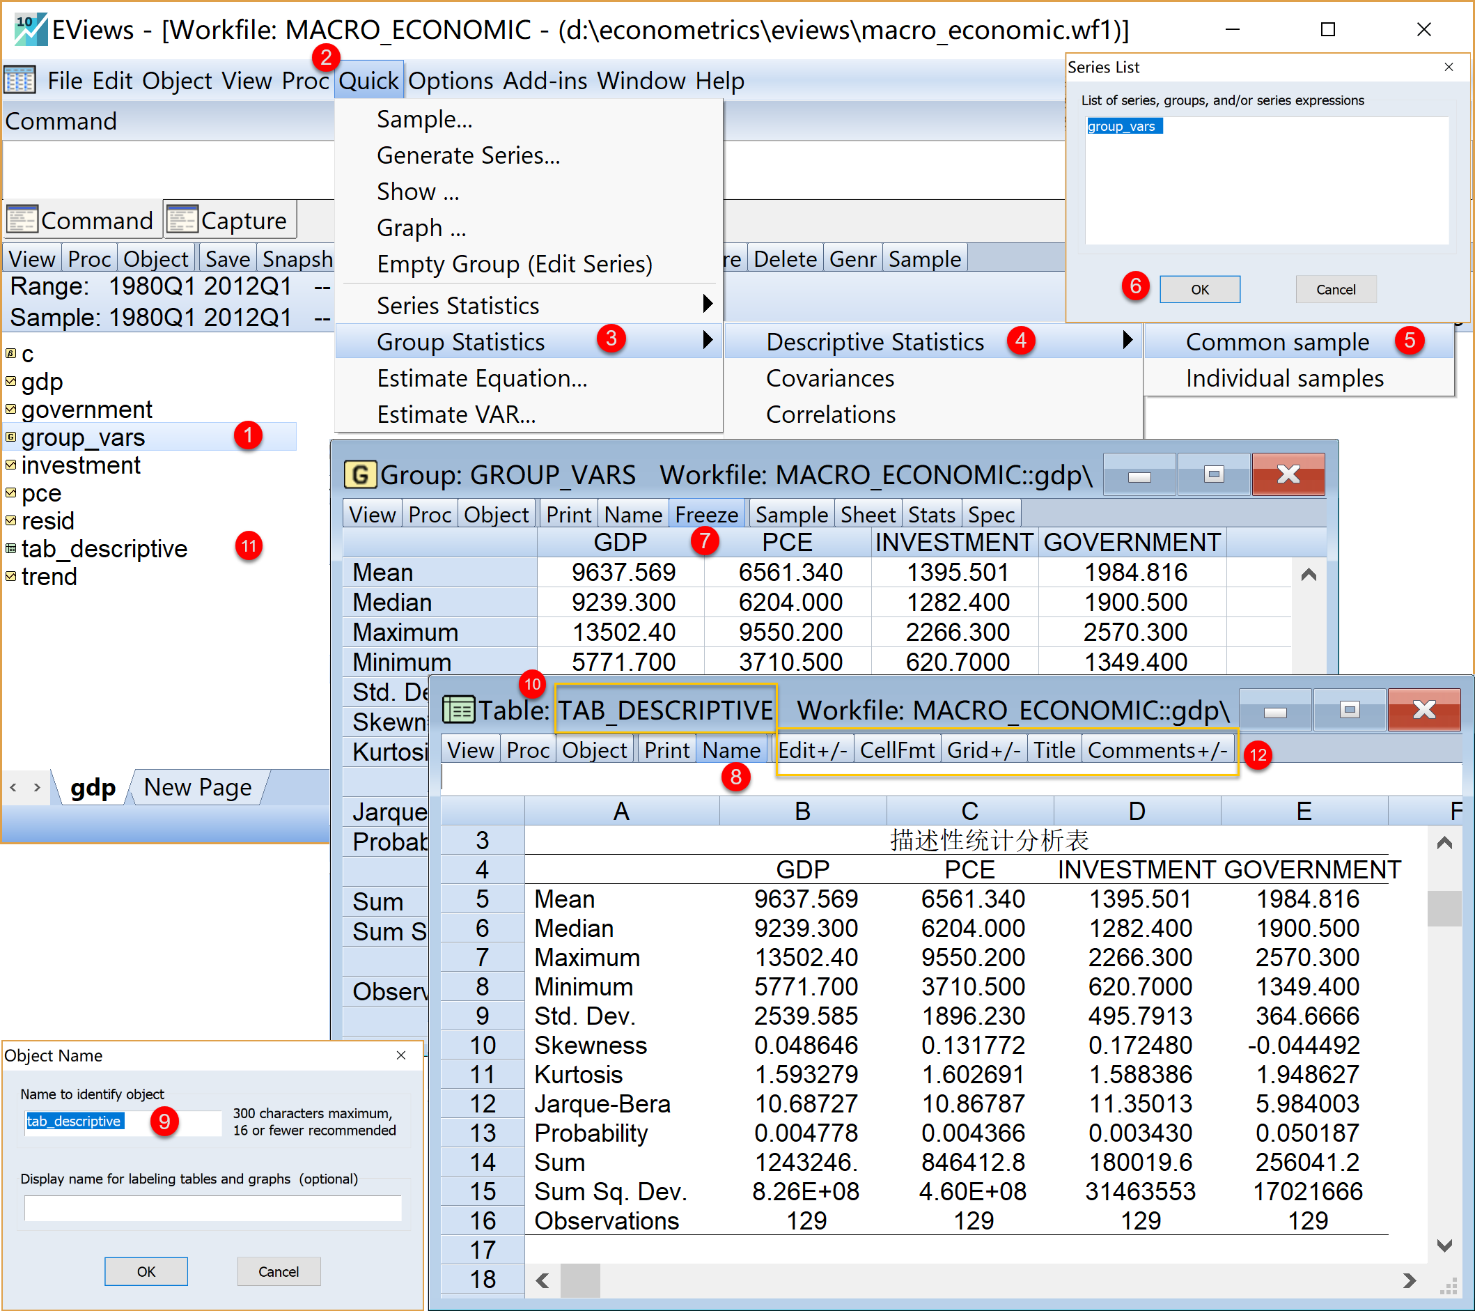Toggle Edit+/- mode in table toolbar
Screen dimensions: 1475x1311
click(813, 750)
